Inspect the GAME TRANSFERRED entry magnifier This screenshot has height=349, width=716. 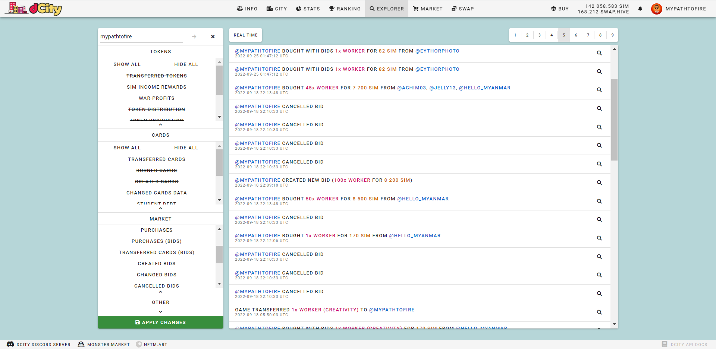(x=599, y=312)
